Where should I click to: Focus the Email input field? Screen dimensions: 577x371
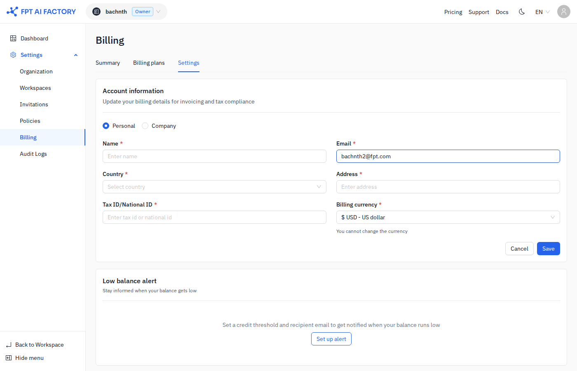(448, 156)
